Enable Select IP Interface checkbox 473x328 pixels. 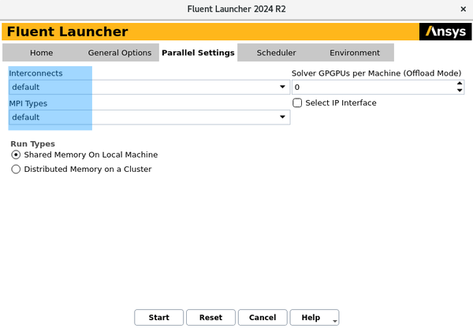pos(297,103)
